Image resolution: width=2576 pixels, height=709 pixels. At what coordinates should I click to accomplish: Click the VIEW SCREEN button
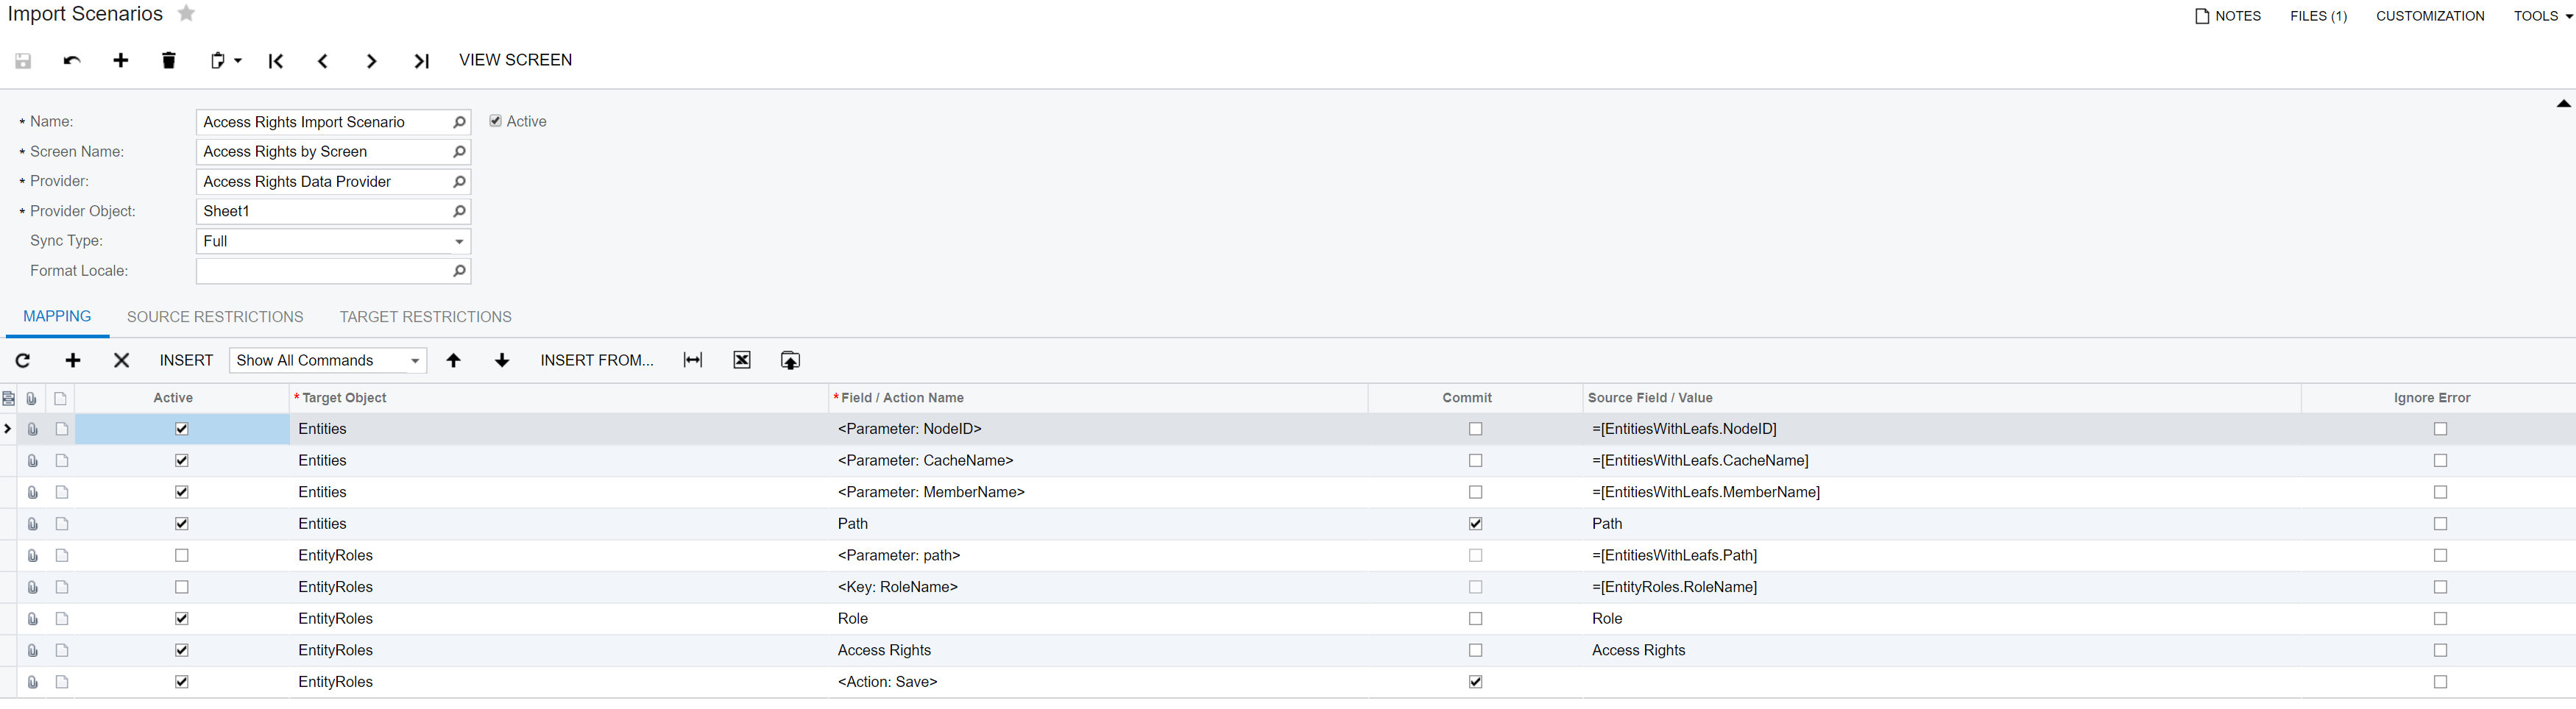(x=515, y=60)
